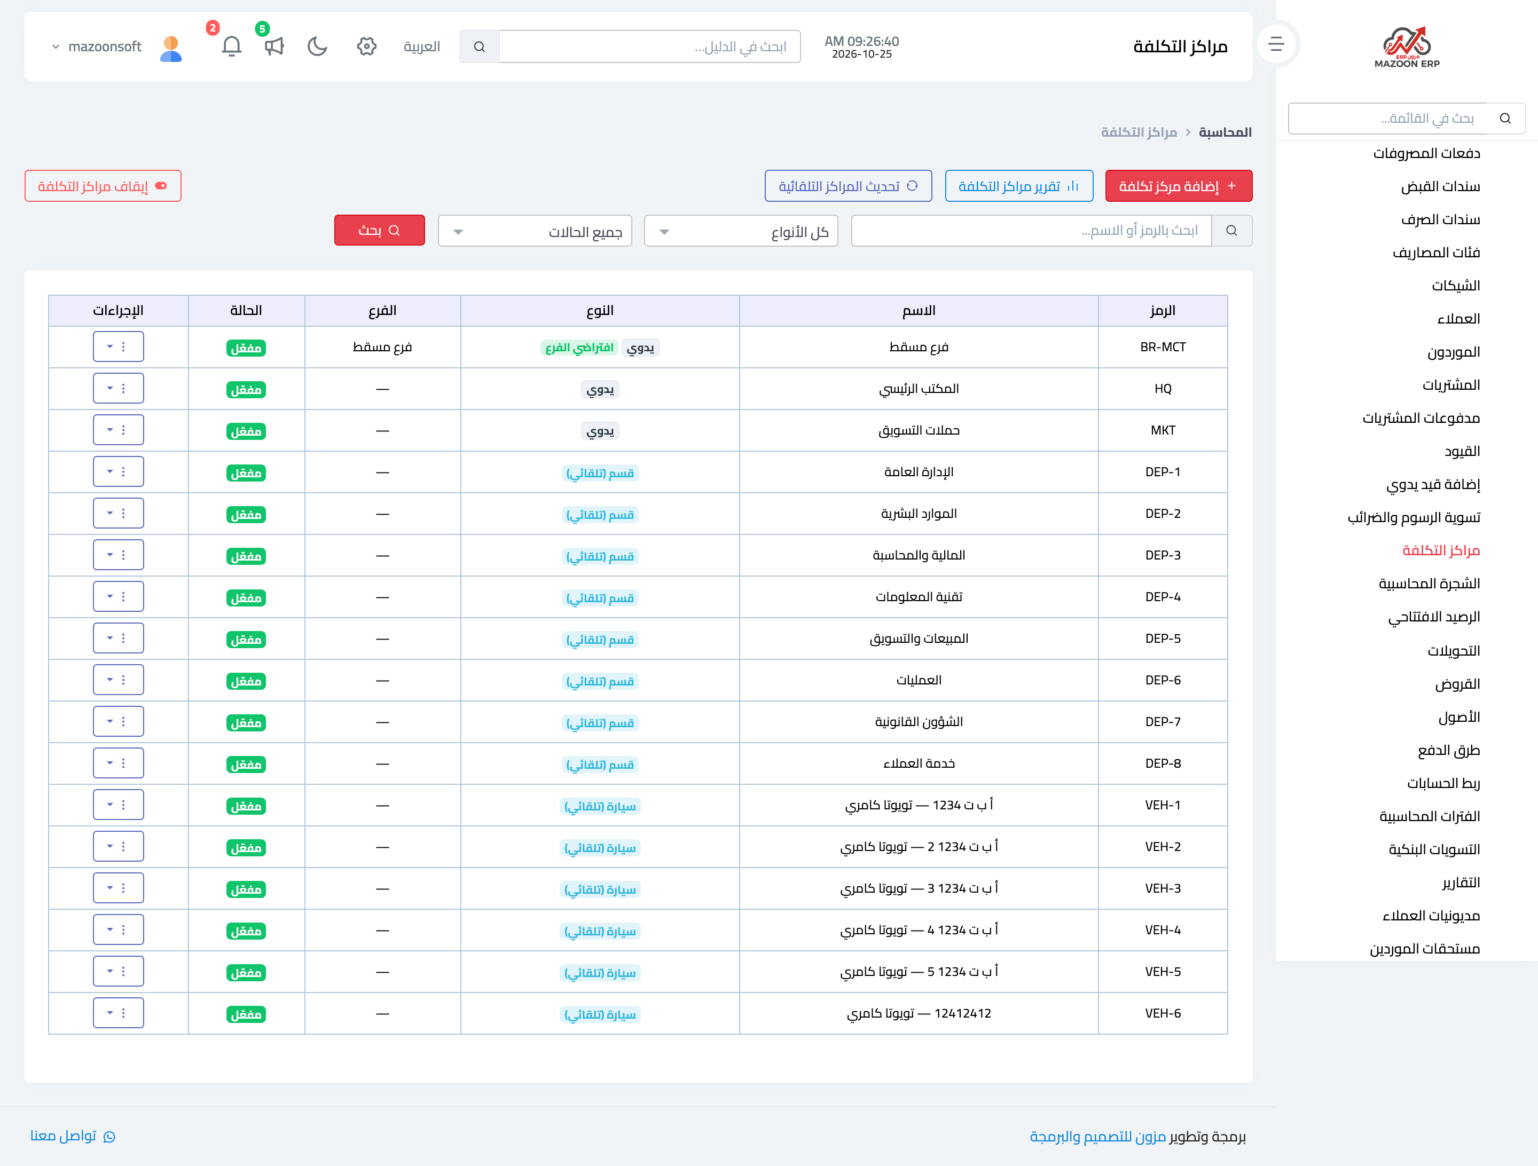Click تحديث المراكز التلقائية button
The width and height of the screenshot is (1538, 1166).
[848, 186]
